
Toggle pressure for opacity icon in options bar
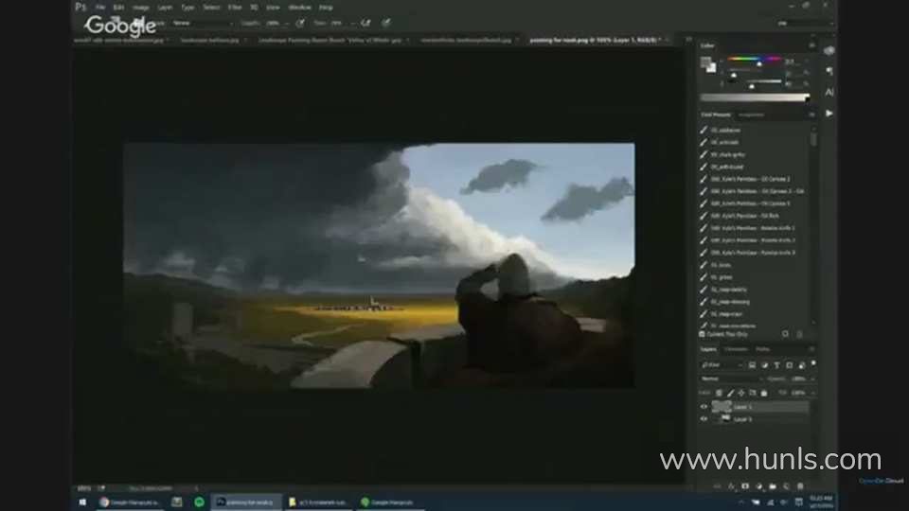coord(300,23)
